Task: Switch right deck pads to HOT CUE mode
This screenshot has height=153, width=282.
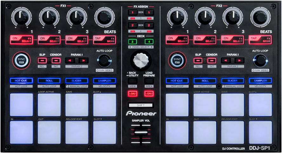Action: point(177,81)
